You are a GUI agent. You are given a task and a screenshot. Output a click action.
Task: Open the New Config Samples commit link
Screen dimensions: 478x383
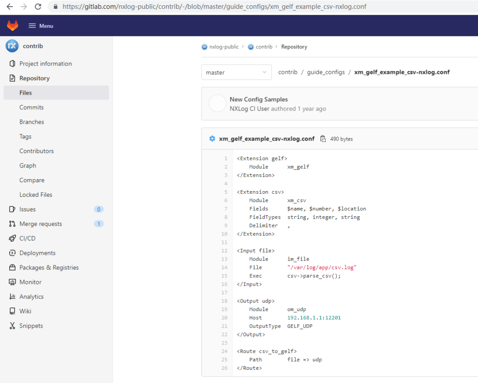tap(258, 100)
